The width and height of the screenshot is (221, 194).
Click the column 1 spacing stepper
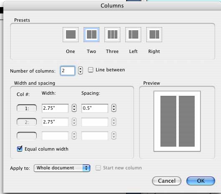coord(114,108)
